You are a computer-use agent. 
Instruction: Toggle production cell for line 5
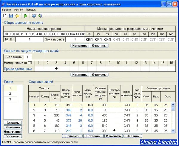pyautogui.click(x=74, y=69)
